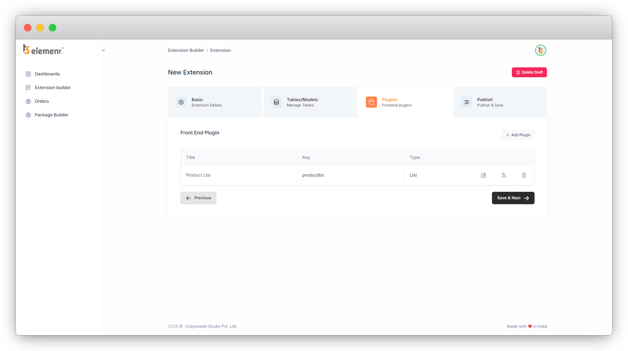Click the red Delete Draft button
628x351 pixels.
[529, 72]
